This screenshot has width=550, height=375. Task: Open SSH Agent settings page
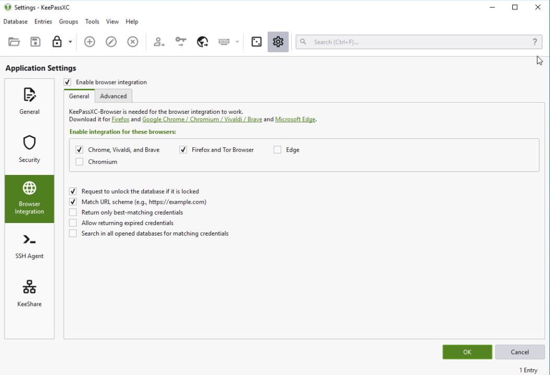point(29,247)
